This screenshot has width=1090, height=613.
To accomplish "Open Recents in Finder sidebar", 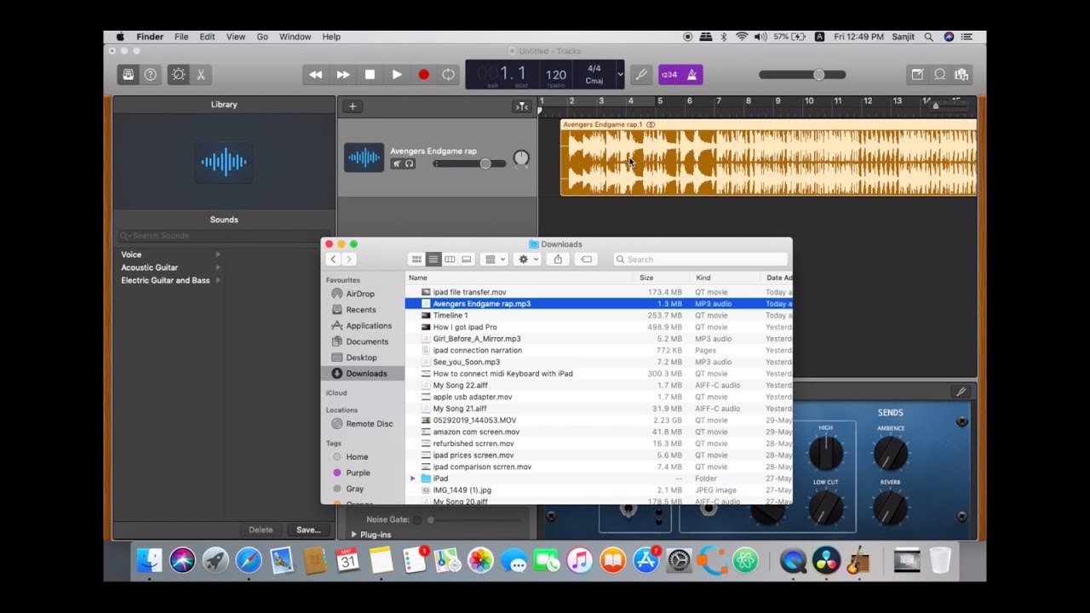I will coord(360,310).
